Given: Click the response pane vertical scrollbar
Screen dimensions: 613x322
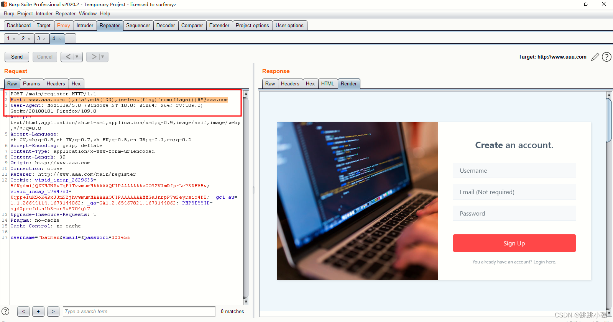Looking at the screenshot, I should [609, 121].
